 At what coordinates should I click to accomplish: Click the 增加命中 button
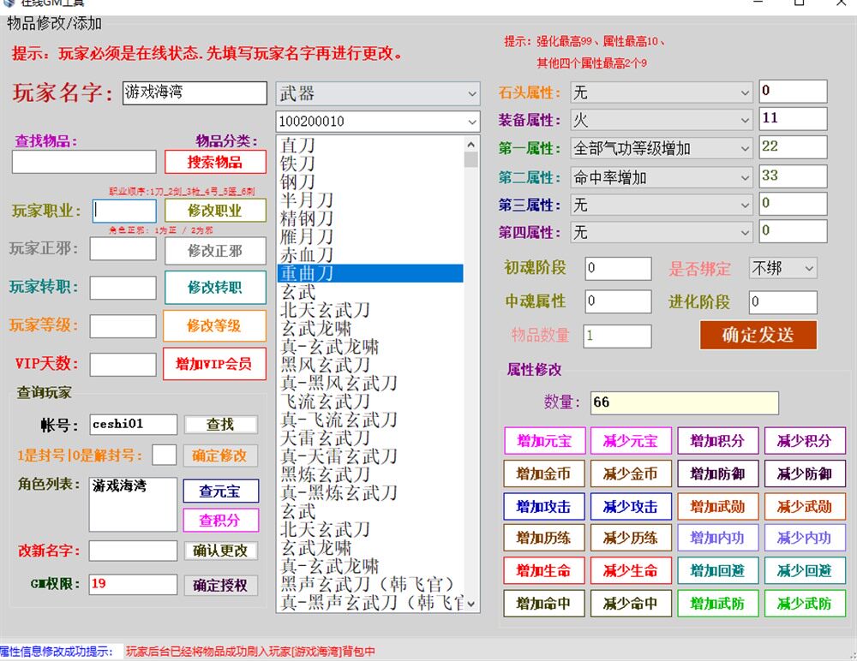coord(544,604)
